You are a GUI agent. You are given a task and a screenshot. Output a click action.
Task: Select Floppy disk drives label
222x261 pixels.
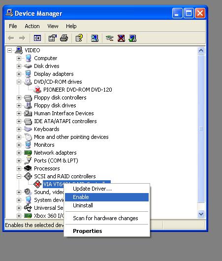coord(55,105)
